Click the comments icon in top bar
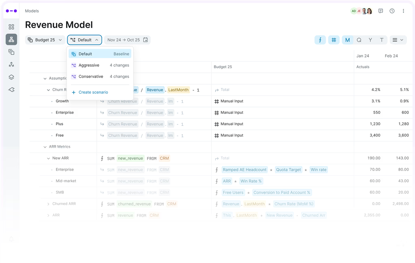This screenshot has height=263, width=415. point(381,11)
